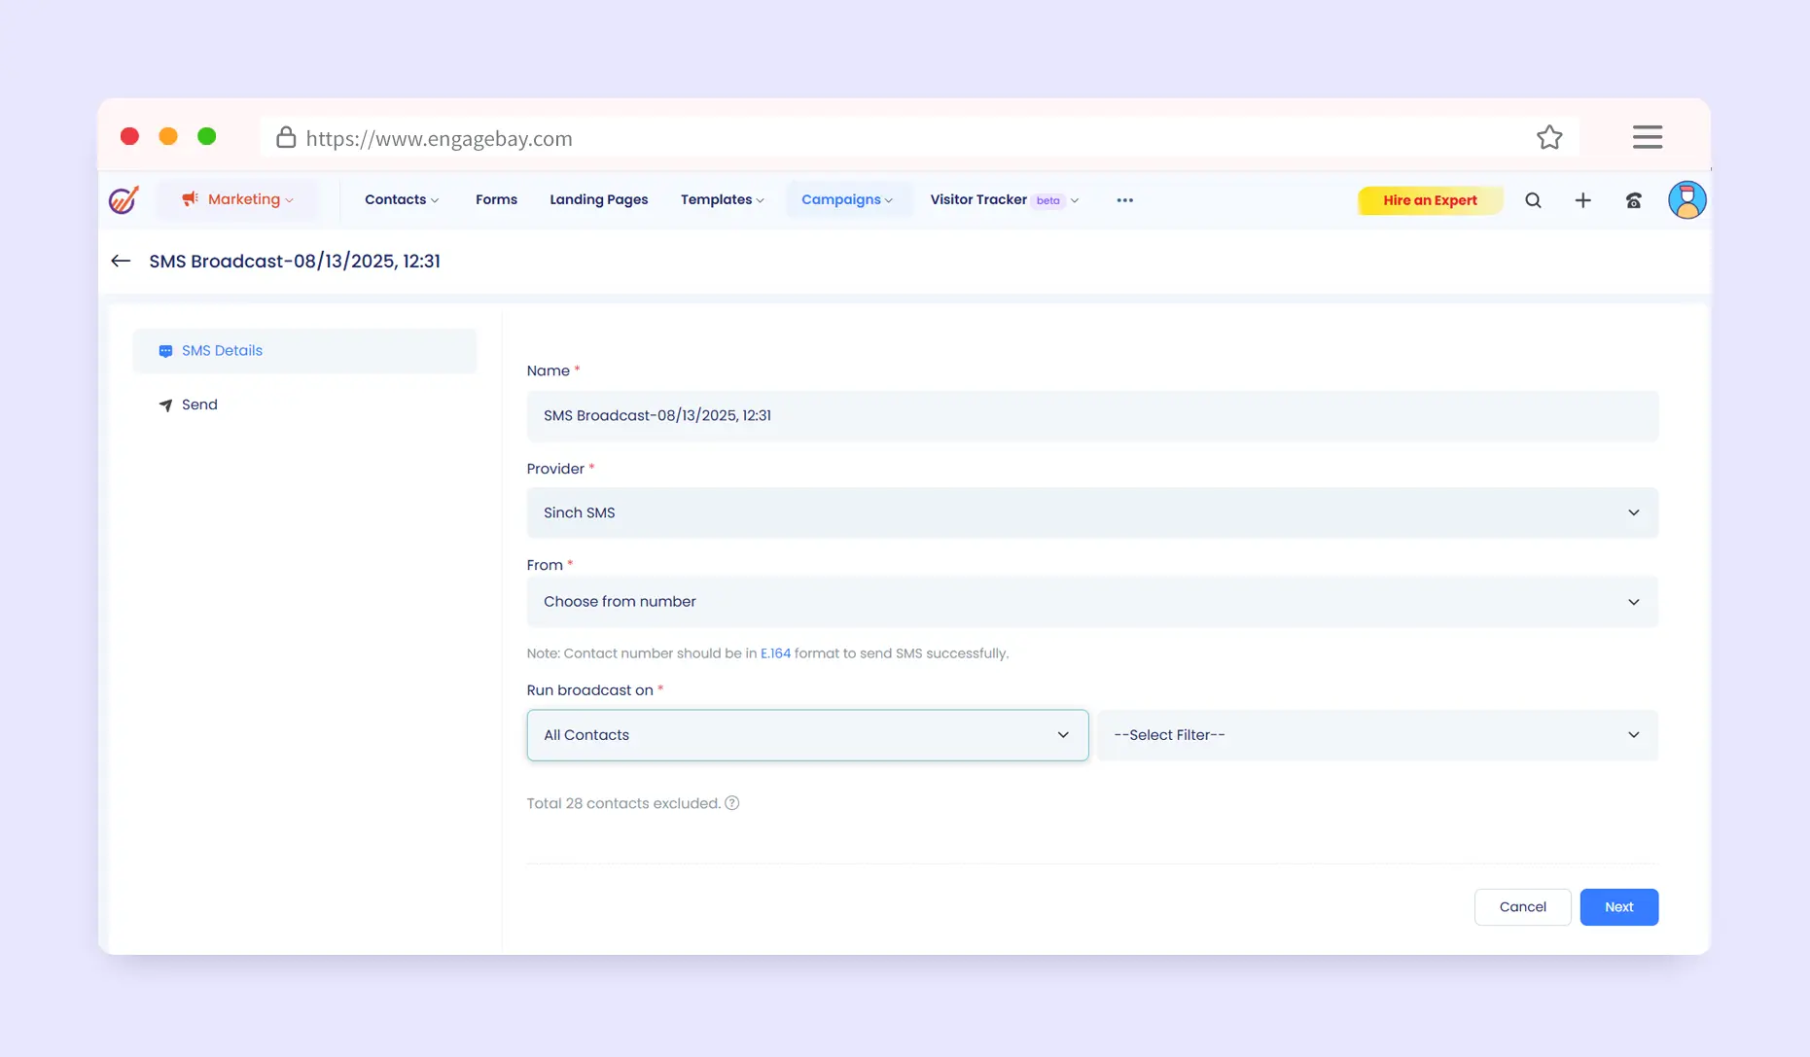Image resolution: width=1810 pixels, height=1057 pixels.
Task: Expand the Sinch SMS provider dropdown
Action: point(1091,512)
